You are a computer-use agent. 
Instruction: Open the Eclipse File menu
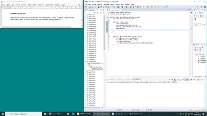(x=86, y=4)
